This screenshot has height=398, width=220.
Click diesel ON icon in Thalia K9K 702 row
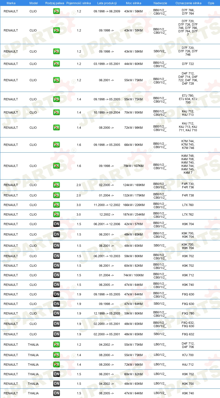coord(56,374)
